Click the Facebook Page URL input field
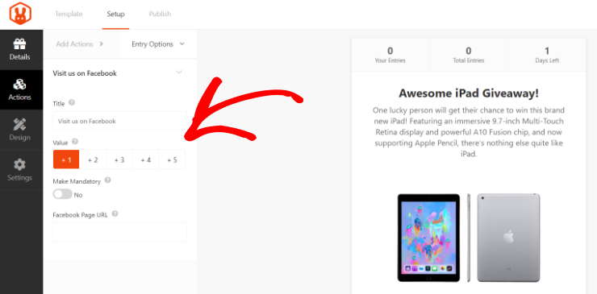 [x=120, y=232]
